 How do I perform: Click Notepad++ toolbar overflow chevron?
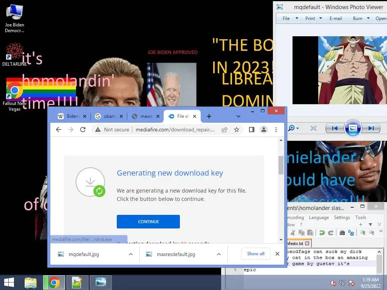[381, 231]
